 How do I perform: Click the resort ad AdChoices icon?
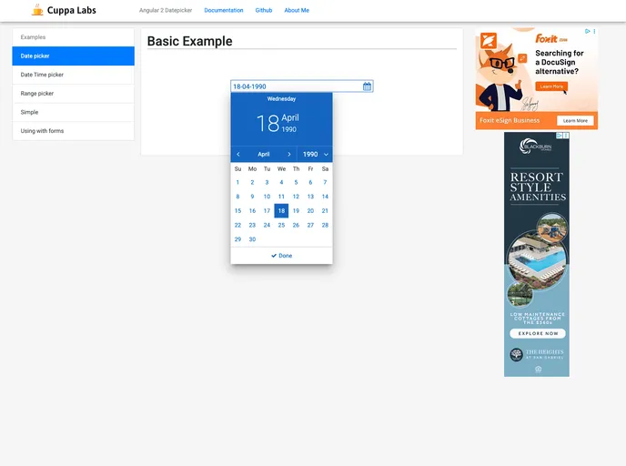tap(560, 136)
